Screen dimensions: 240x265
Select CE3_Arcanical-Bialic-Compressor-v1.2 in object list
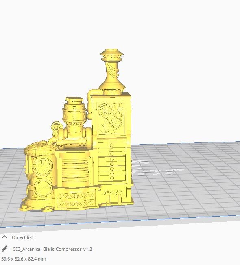click(52, 249)
